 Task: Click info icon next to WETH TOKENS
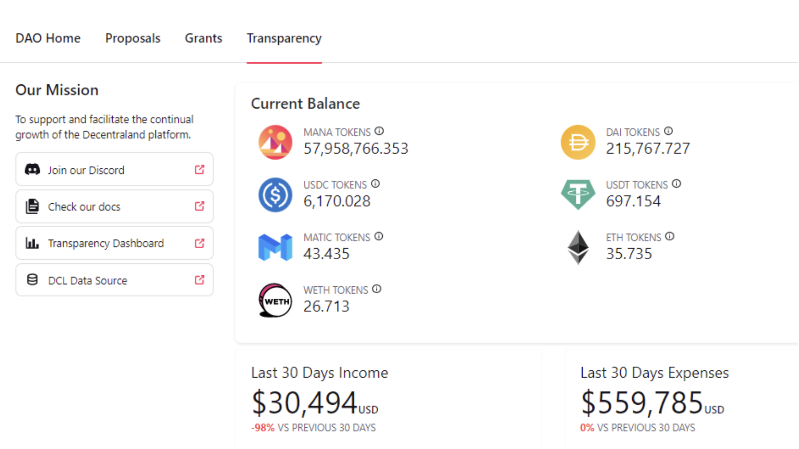pos(377,289)
